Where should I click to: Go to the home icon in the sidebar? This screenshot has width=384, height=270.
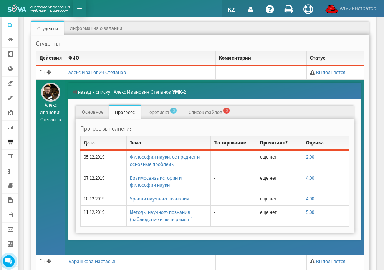(x=10, y=40)
